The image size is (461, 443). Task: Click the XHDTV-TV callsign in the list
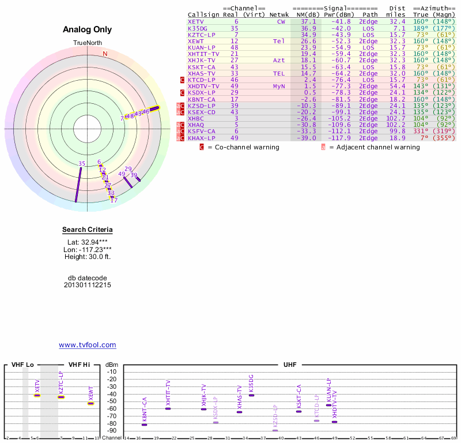[203, 86]
